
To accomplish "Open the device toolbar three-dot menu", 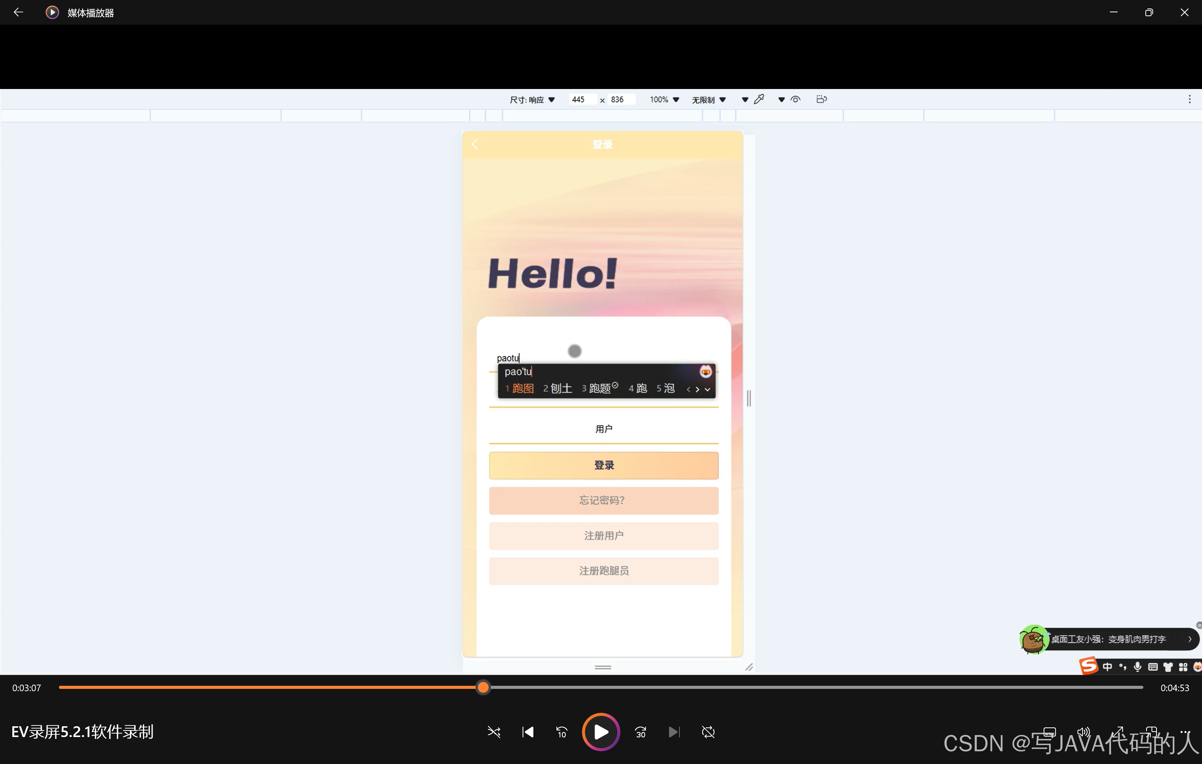I will [1190, 99].
